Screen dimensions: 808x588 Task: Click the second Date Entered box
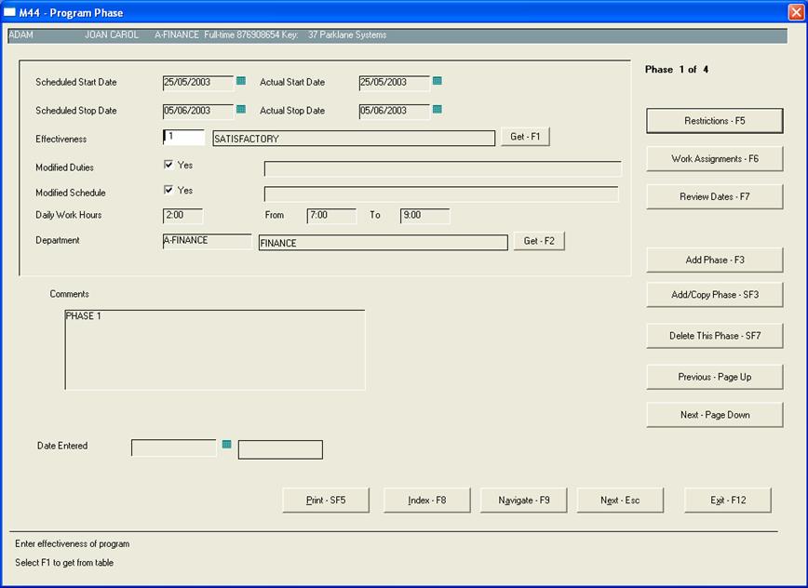click(280, 449)
